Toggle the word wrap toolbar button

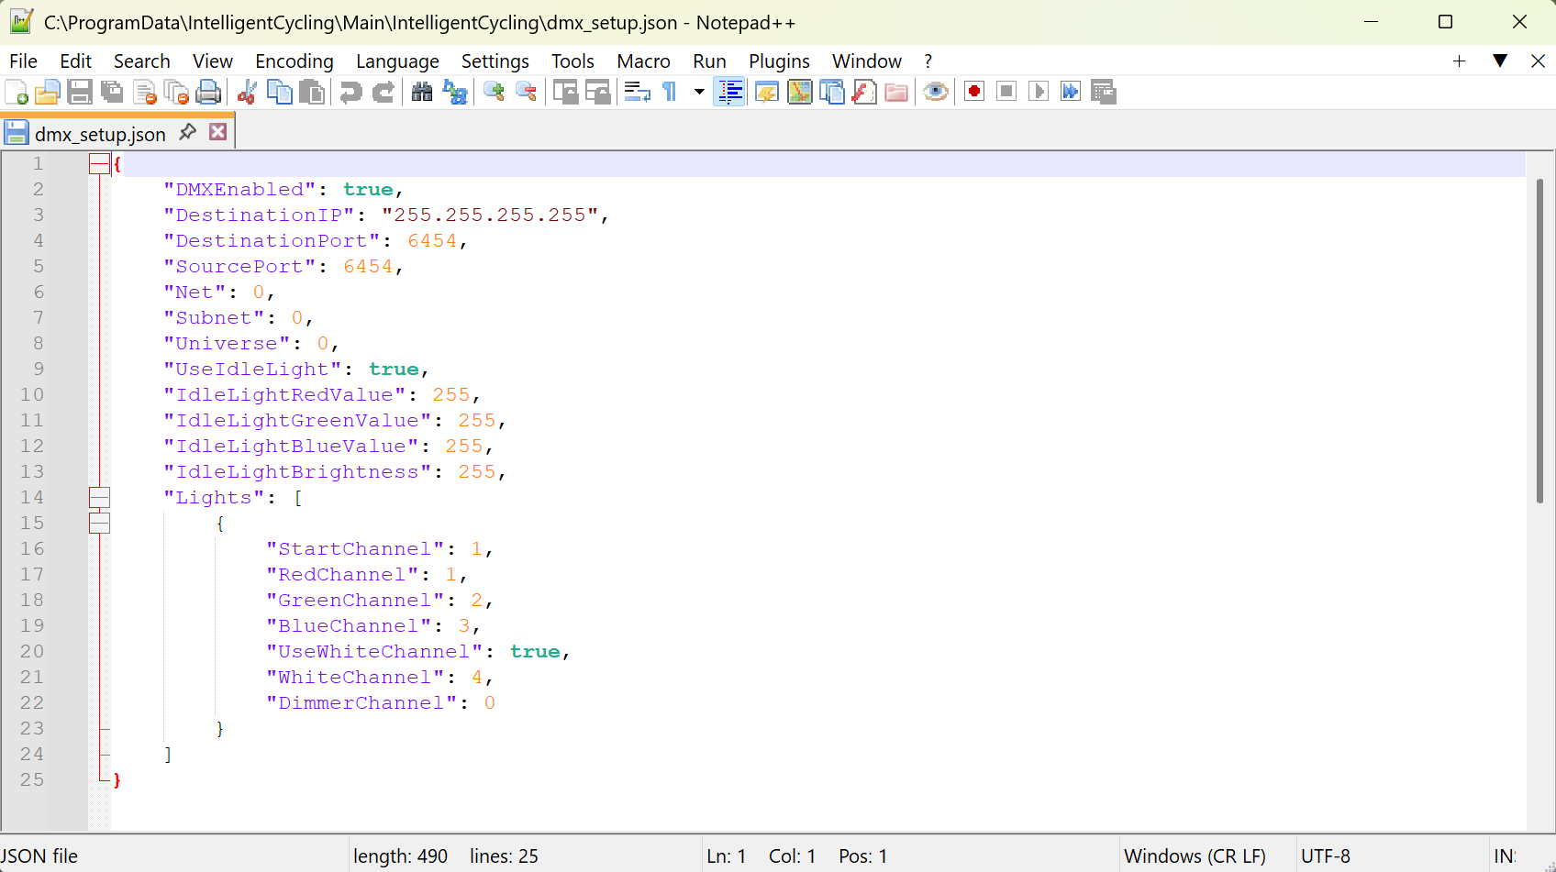tap(637, 92)
